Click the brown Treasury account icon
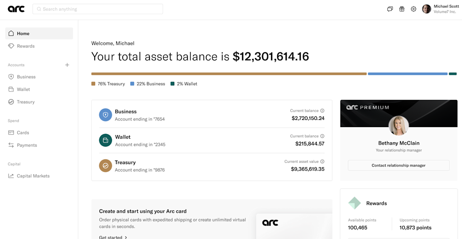 pyautogui.click(x=106, y=166)
